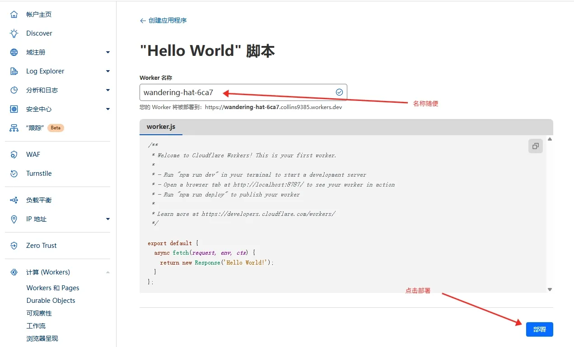The image size is (574, 347).
Task: Click the Discover lightbulb icon
Action: (x=14, y=33)
